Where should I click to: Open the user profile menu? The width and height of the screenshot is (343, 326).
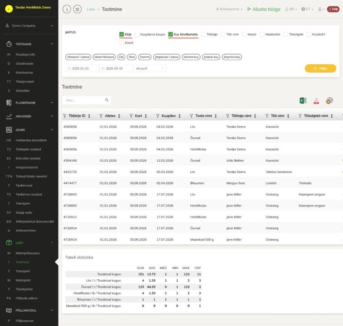pyautogui.click(x=321, y=9)
